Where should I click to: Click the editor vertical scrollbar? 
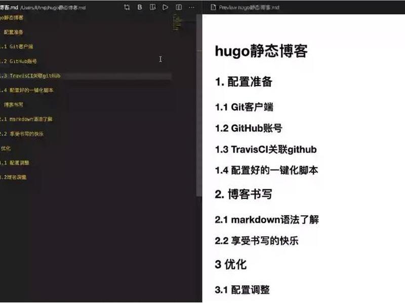pyautogui.click(x=199, y=106)
